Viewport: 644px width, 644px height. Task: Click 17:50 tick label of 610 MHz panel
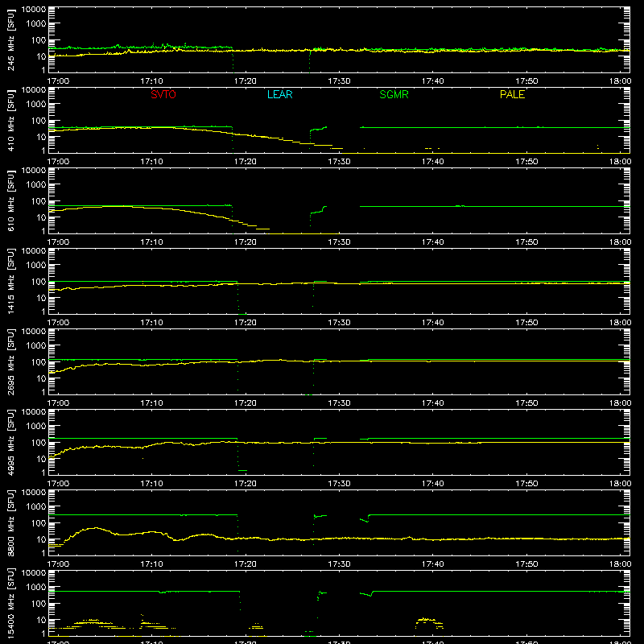click(526, 242)
